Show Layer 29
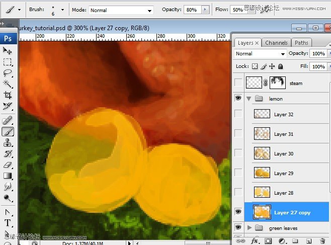This screenshot has width=331, height=245. pyautogui.click(x=238, y=173)
